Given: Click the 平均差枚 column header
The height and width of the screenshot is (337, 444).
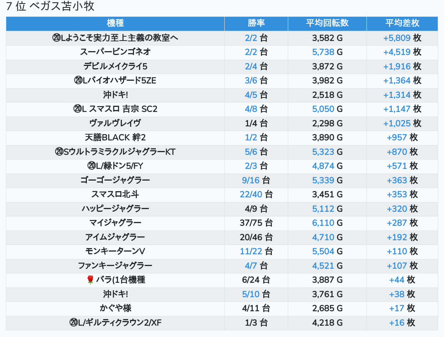Looking at the screenshot, I should [402, 23].
